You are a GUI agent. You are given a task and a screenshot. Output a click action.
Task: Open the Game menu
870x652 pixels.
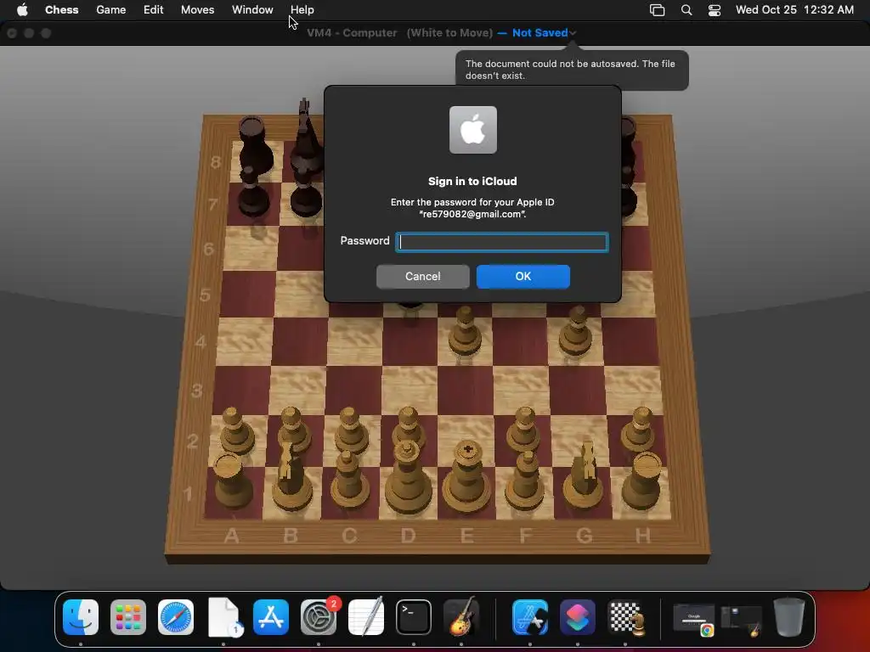click(x=111, y=9)
